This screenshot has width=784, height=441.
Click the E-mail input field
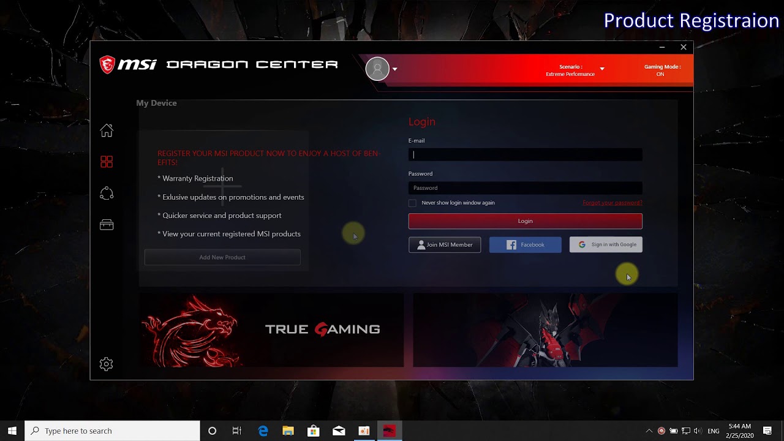525,155
